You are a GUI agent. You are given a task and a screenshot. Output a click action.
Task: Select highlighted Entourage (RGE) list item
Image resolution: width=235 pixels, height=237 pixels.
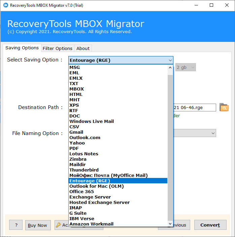118,181
